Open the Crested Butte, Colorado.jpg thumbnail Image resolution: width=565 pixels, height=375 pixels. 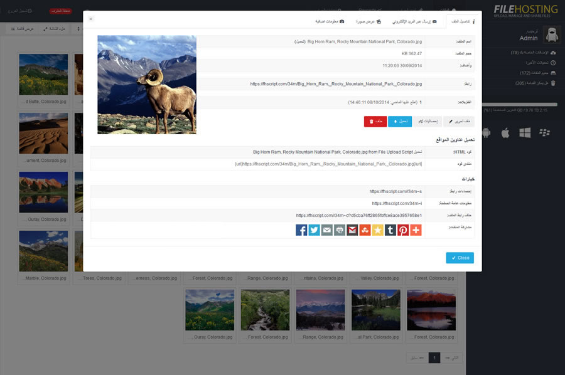pyautogui.click(x=43, y=75)
